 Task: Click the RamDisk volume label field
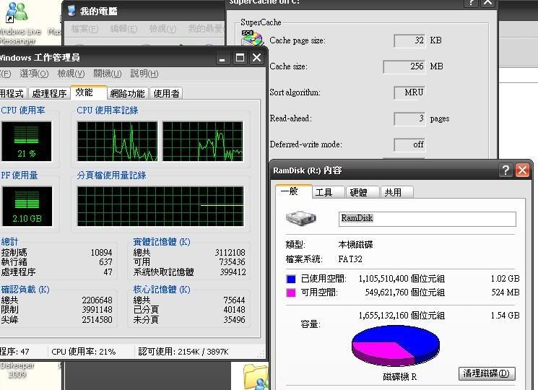(x=428, y=219)
